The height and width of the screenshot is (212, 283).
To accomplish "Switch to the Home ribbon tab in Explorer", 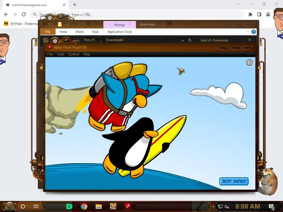I will click(x=63, y=32).
